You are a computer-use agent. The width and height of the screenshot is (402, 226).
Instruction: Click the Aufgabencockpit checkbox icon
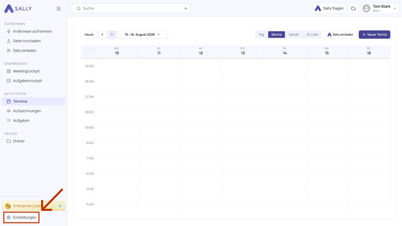coord(9,81)
